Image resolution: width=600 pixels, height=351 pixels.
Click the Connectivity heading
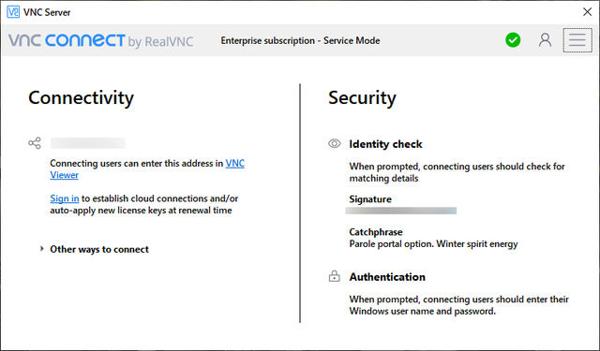click(82, 97)
